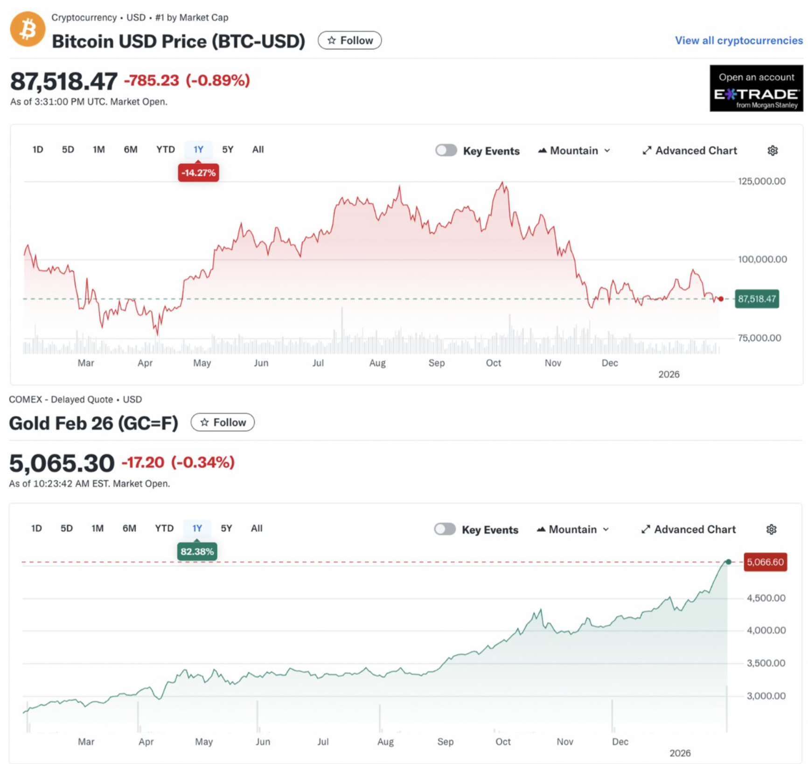Enable Key Events on Gold chart
Screen dimensions: 808x764
[445, 529]
